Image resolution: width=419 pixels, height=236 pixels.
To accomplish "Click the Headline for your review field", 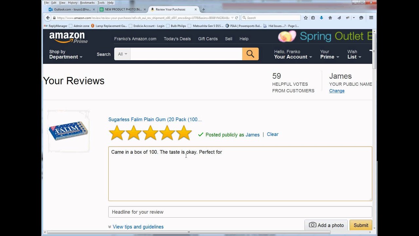I will (x=240, y=212).
